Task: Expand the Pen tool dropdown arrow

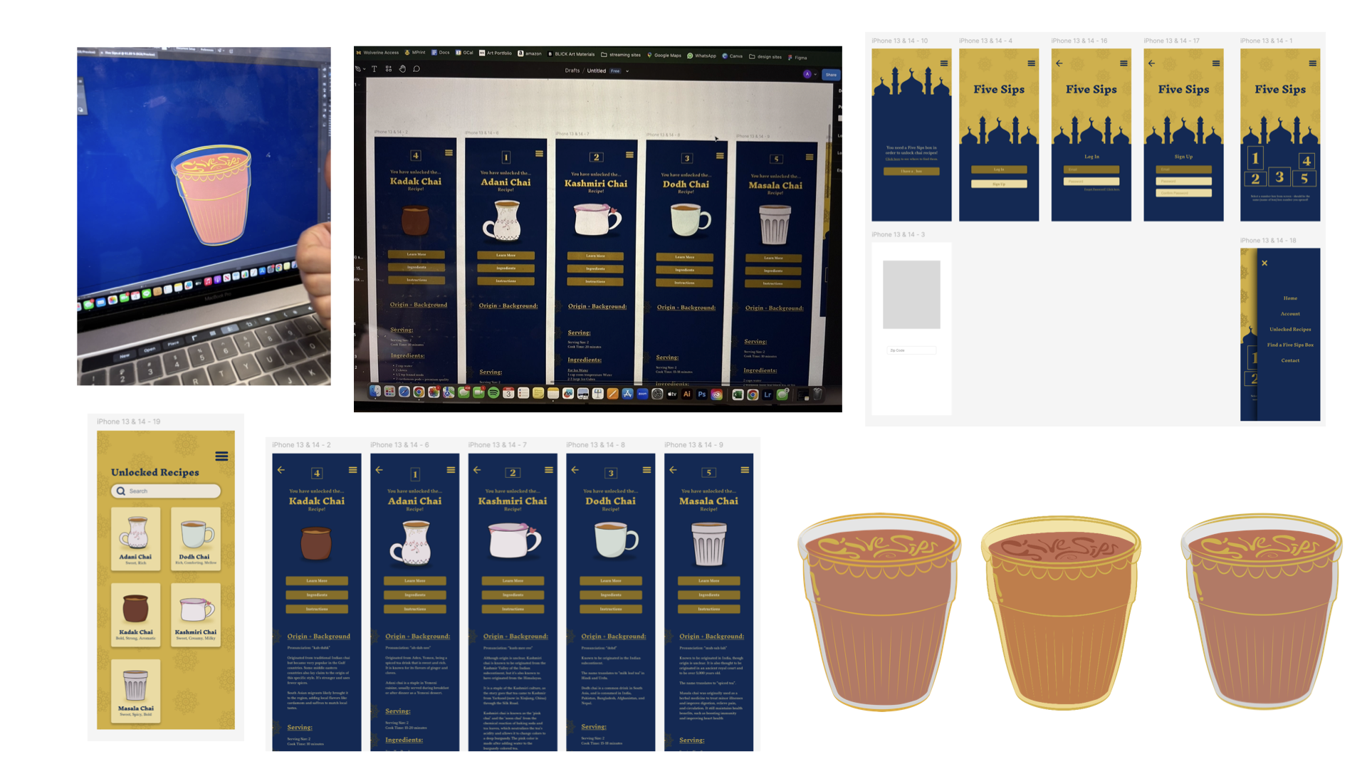Action: [365, 70]
